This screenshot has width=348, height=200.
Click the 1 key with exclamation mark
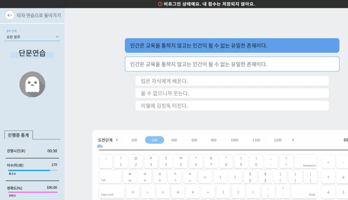[121, 161]
